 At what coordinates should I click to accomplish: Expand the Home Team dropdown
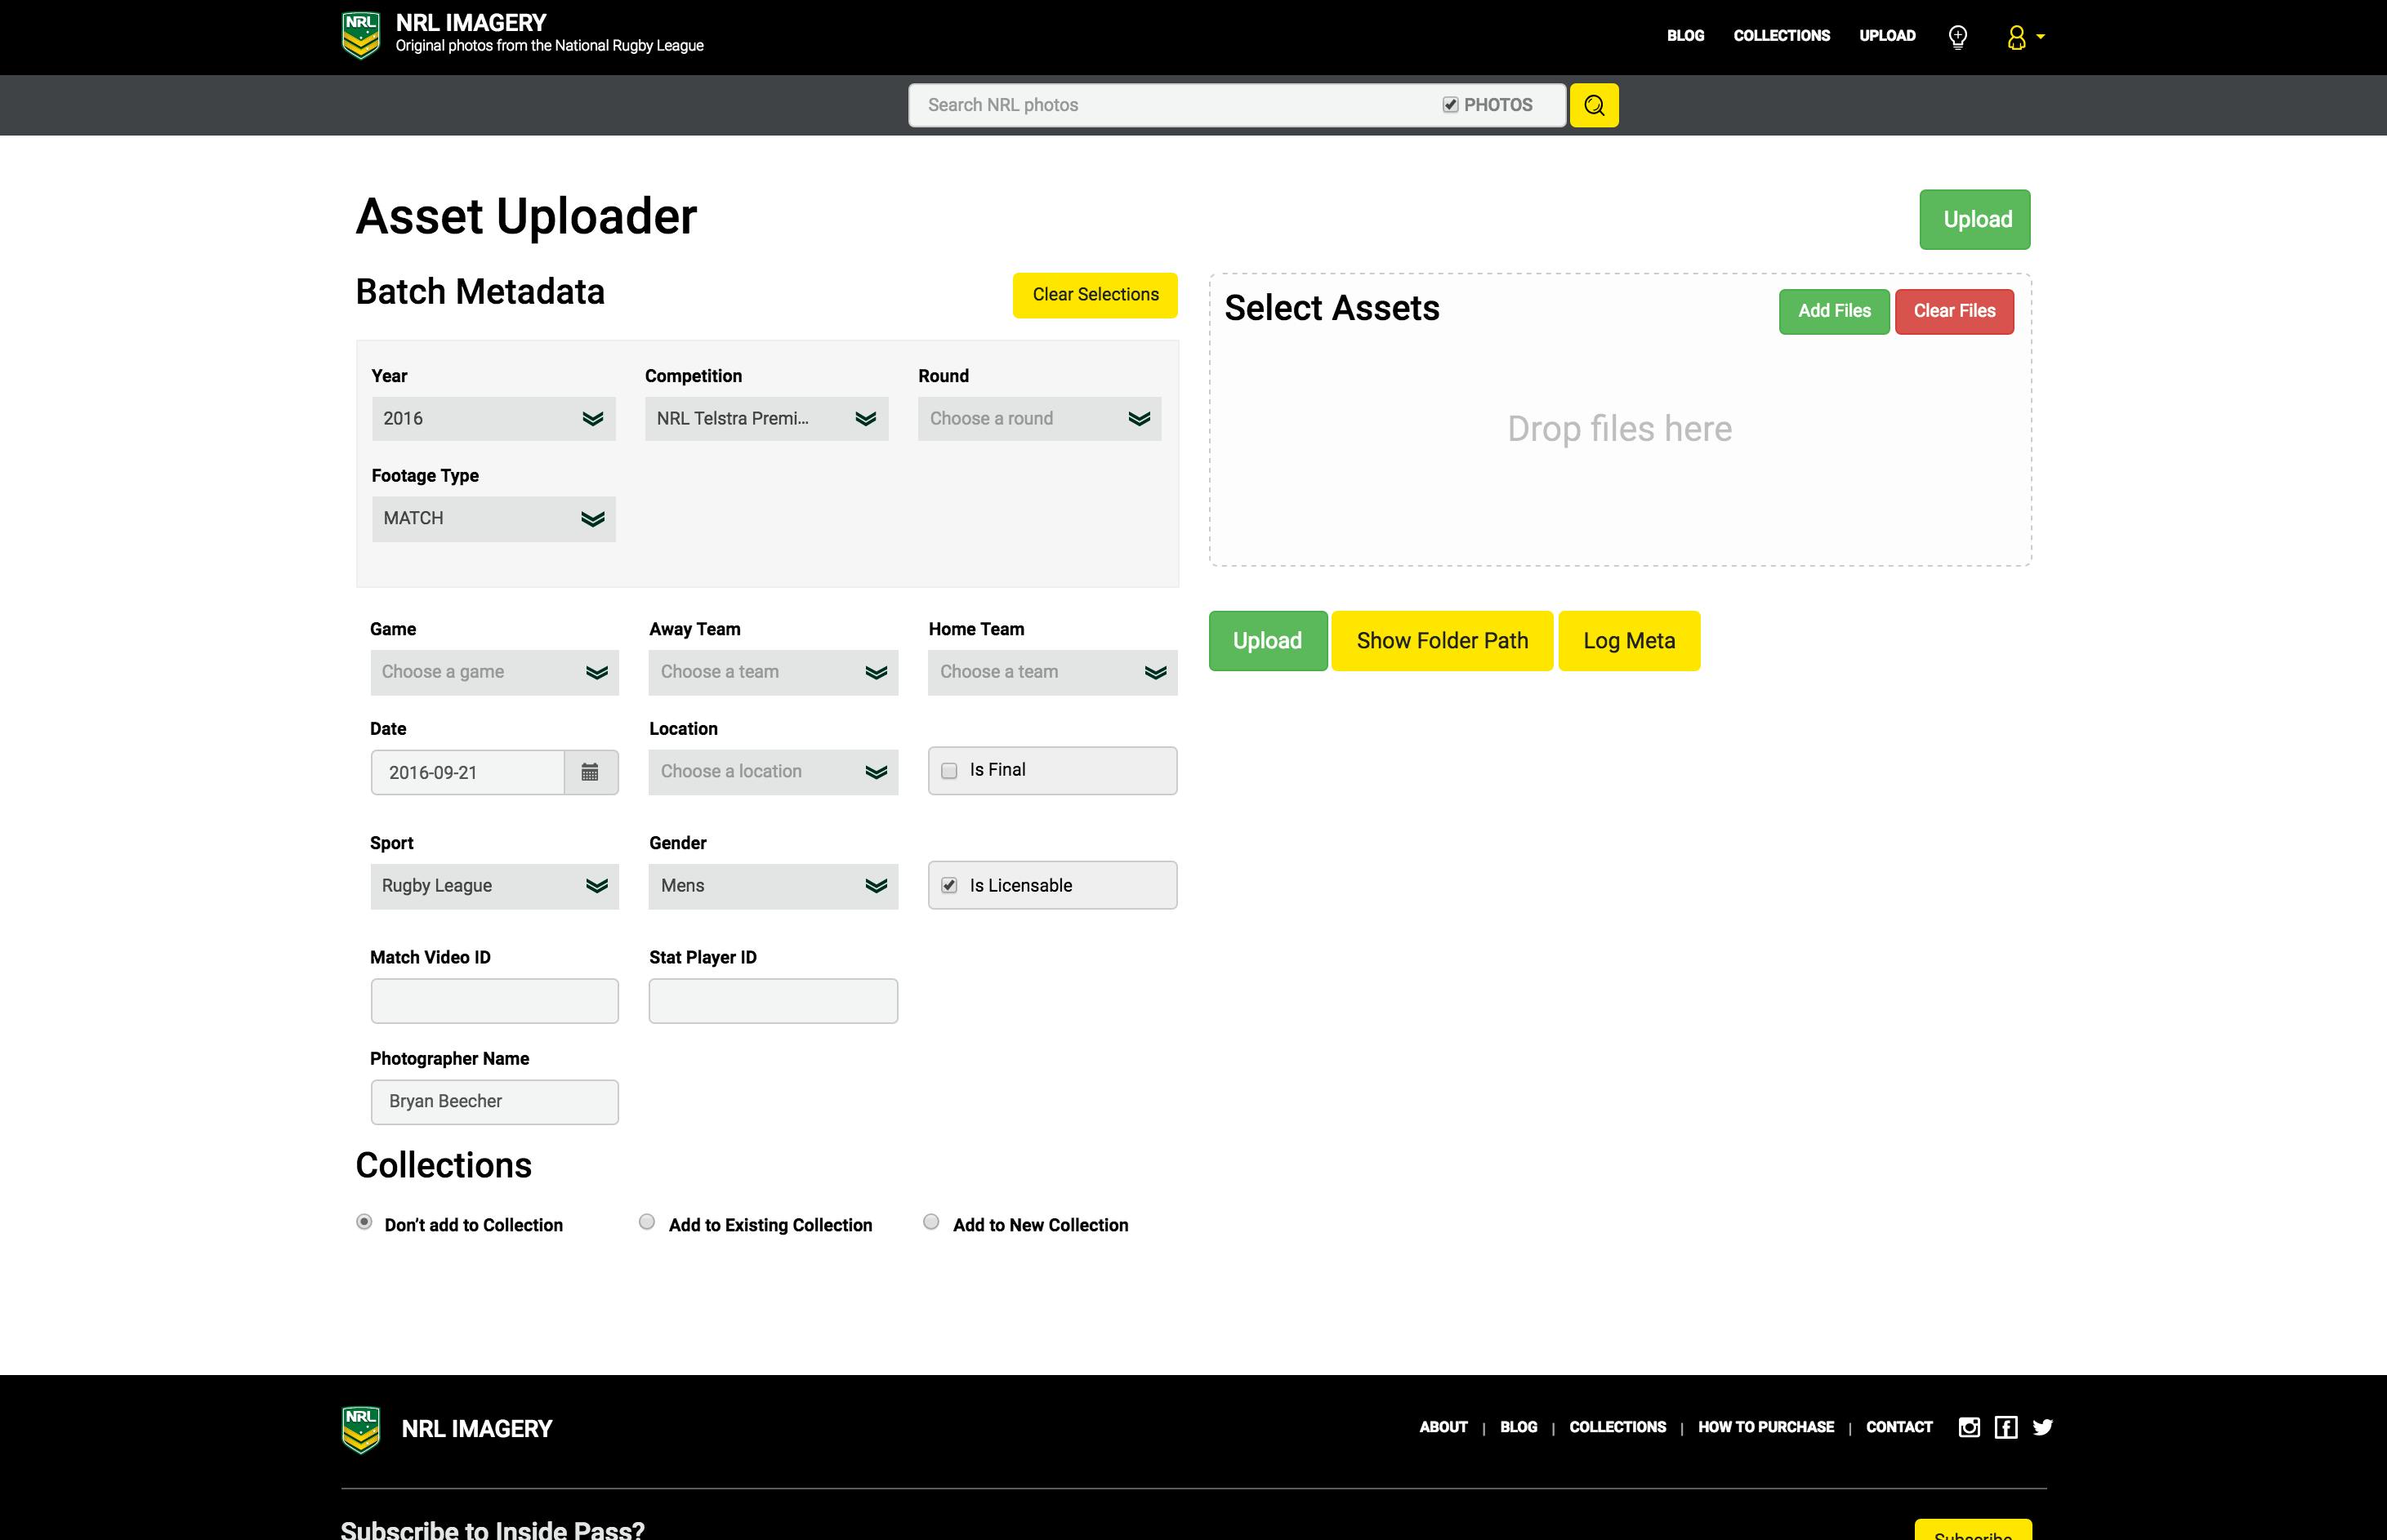1051,672
